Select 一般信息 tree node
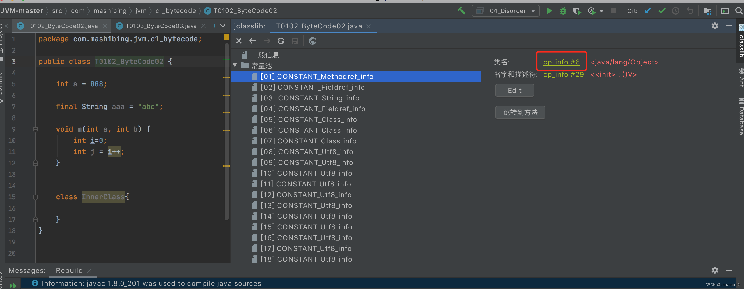This screenshot has width=744, height=289. 265,55
